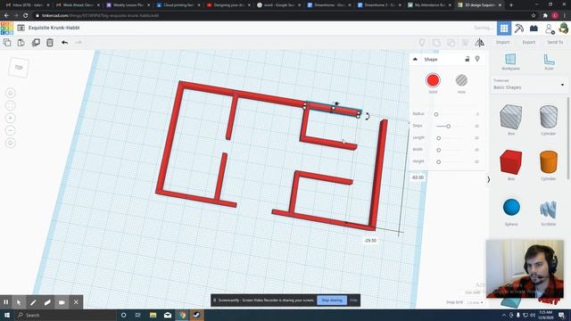Open the Windows Start menu

[6, 315]
